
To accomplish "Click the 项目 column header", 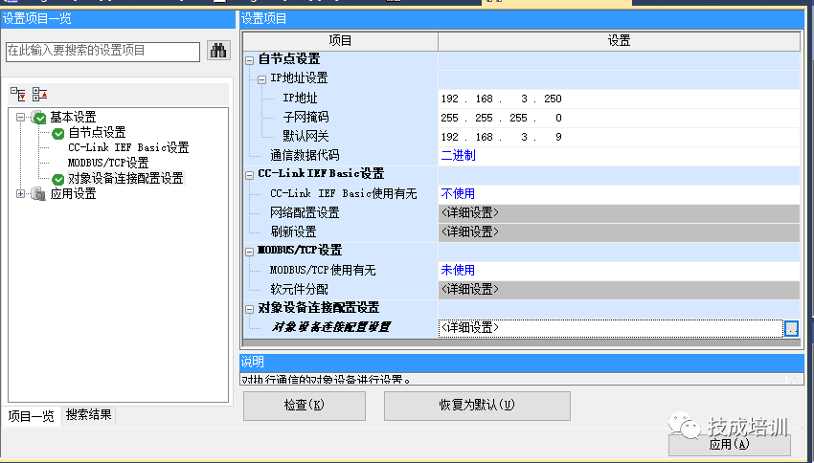I will 341,41.
